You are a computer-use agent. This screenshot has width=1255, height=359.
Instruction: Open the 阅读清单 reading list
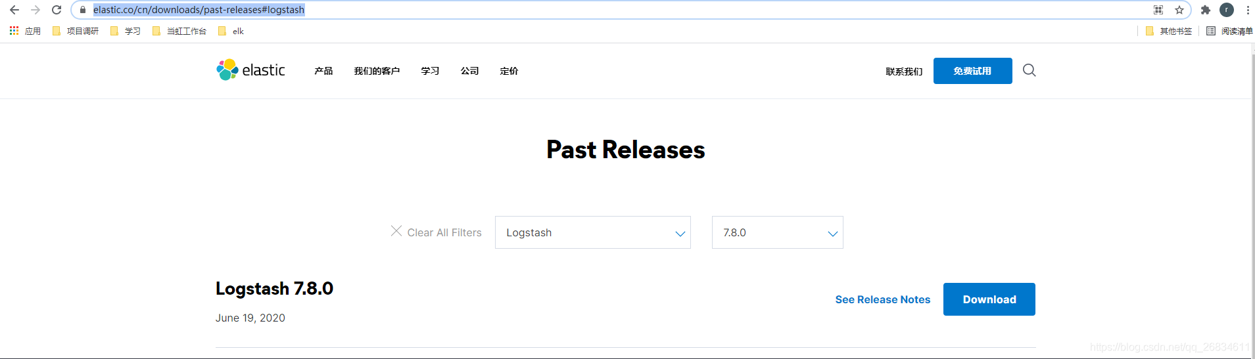pyautogui.click(x=1229, y=31)
